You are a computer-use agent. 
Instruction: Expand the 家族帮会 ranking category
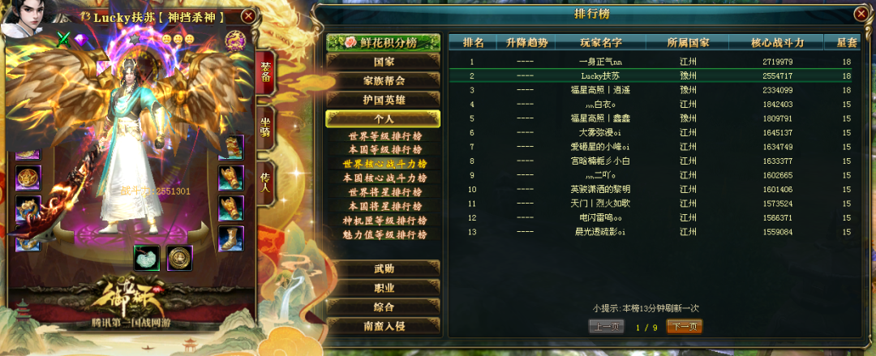point(383,80)
